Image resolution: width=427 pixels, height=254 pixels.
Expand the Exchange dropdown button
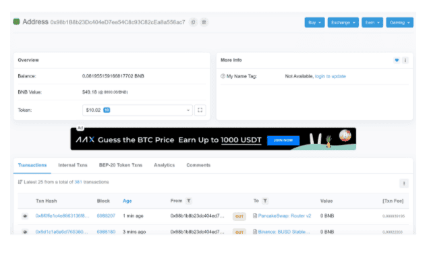click(x=343, y=23)
